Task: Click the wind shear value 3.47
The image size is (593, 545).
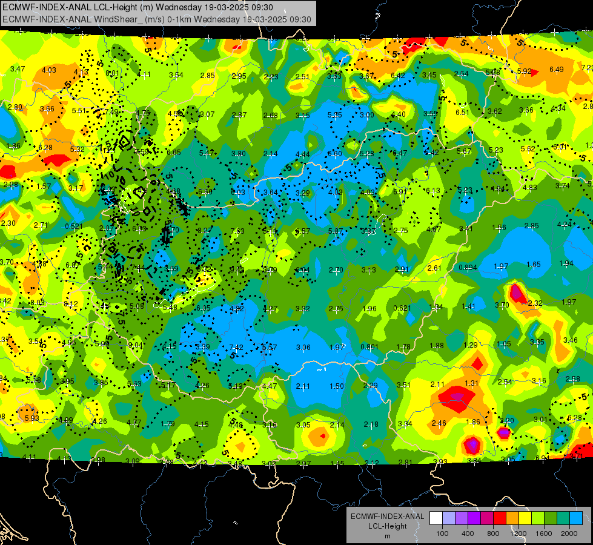Action: pyautogui.click(x=18, y=69)
